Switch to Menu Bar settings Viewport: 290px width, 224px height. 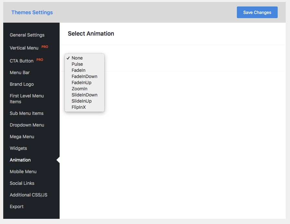tap(19, 73)
